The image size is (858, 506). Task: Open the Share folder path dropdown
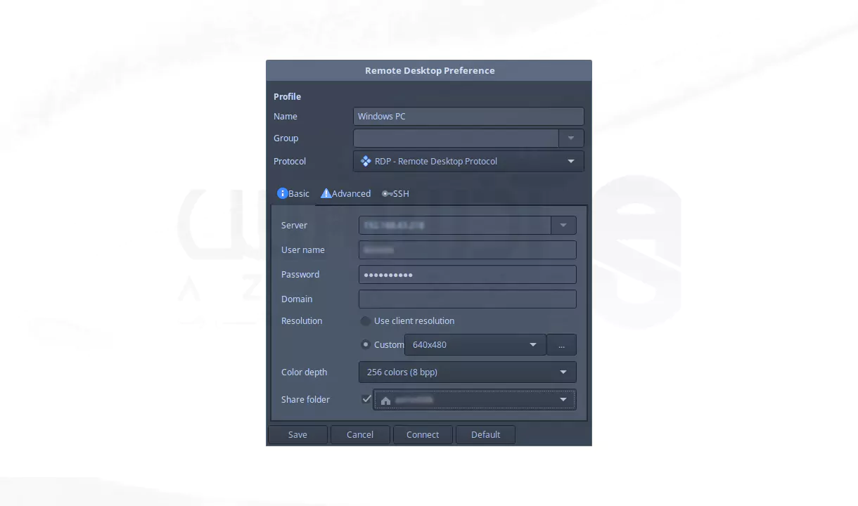pyautogui.click(x=475, y=400)
